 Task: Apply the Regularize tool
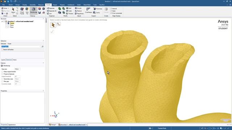click(79, 13)
